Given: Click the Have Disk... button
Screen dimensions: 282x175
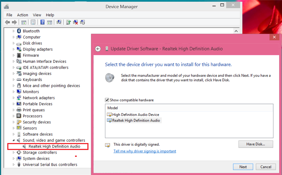Looking at the screenshot, I should coord(256,144).
